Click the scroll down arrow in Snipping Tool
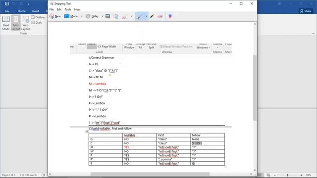317x178 pixels. coord(255,170)
